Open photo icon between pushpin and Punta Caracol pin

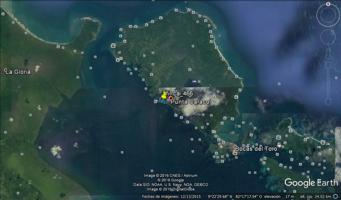pyautogui.click(x=168, y=100)
